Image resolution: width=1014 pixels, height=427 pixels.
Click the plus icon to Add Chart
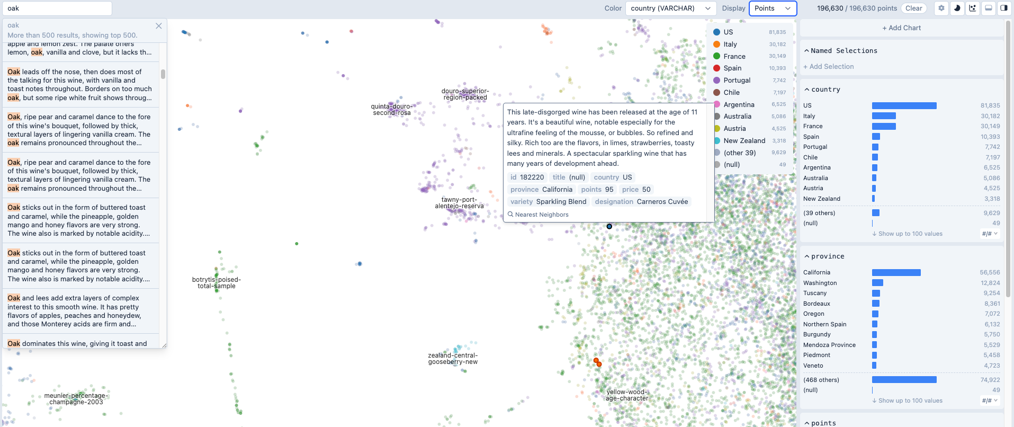tap(885, 28)
